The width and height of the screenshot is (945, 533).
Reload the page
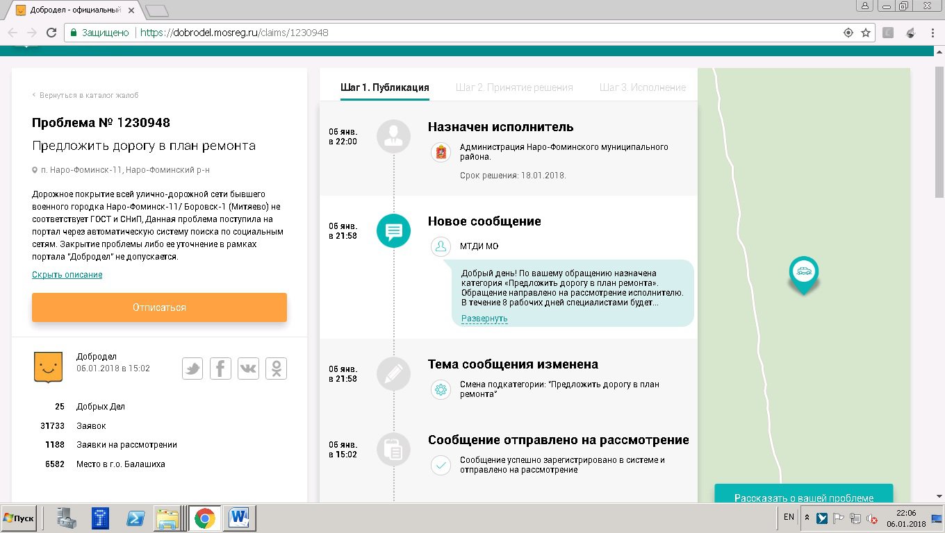tap(51, 33)
